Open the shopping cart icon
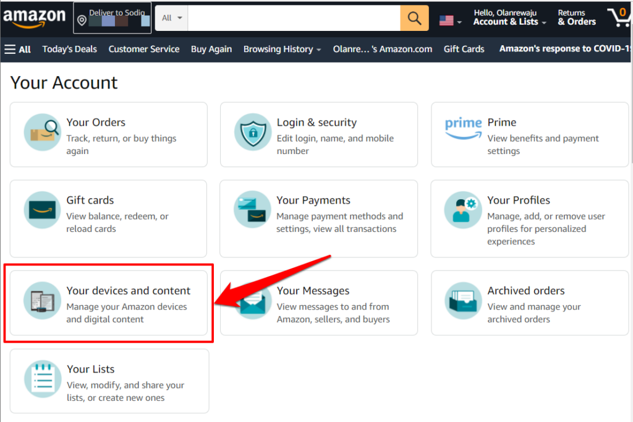This screenshot has width=633, height=422. pos(619,17)
